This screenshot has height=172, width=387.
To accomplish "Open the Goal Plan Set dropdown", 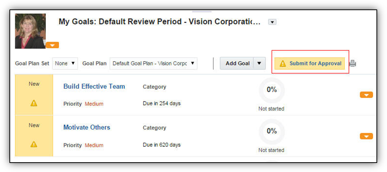I will 65,63.
